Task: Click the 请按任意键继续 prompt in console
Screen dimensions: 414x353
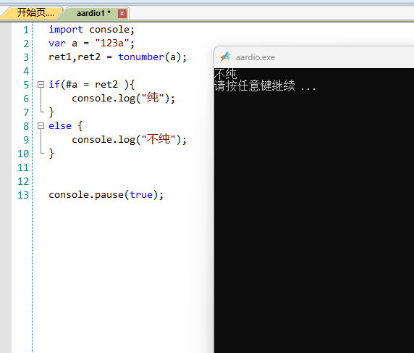Action: coord(255,86)
